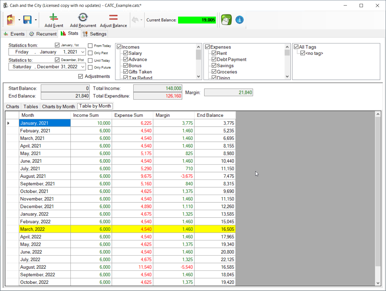Uncheck the Salary income checkbox

(126, 53)
